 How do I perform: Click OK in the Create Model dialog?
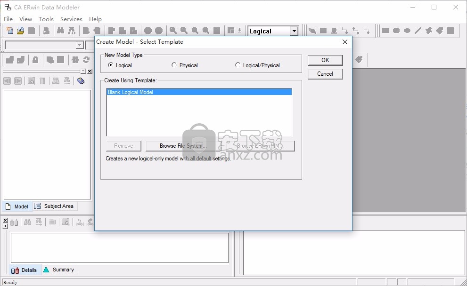pos(325,60)
